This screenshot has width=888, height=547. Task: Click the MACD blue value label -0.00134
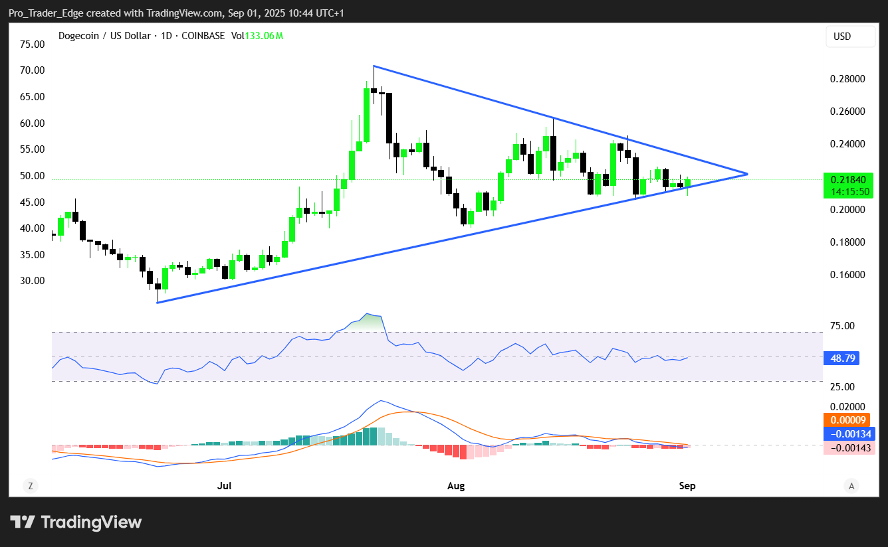pyautogui.click(x=849, y=434)
